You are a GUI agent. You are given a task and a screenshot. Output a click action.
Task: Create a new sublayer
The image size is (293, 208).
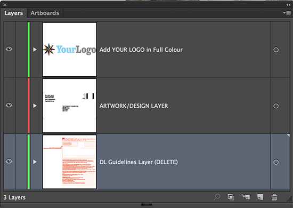pos(246,197)
